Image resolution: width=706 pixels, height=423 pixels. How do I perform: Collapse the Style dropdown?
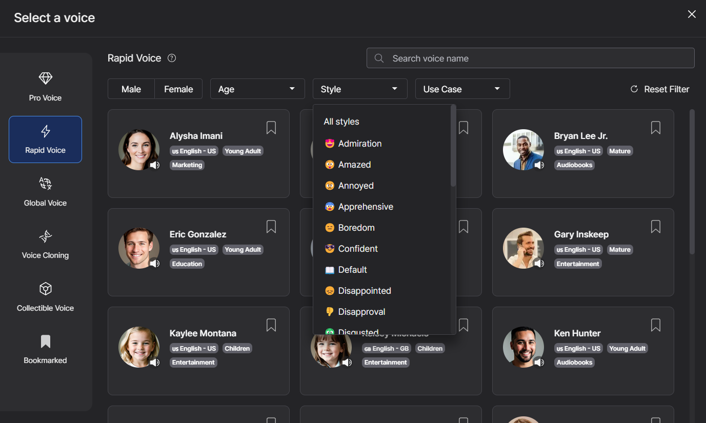(360, 89)
